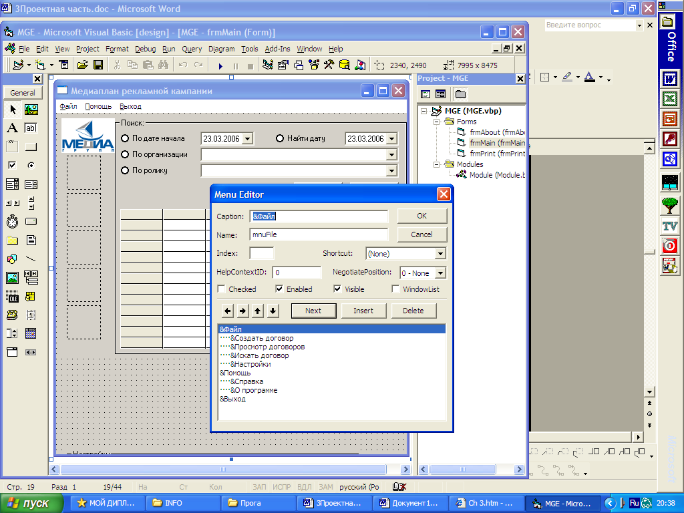Click the Find binoculars toolbar icon
The height and width of the screenshot is (513, 684).
click(163, 65)
